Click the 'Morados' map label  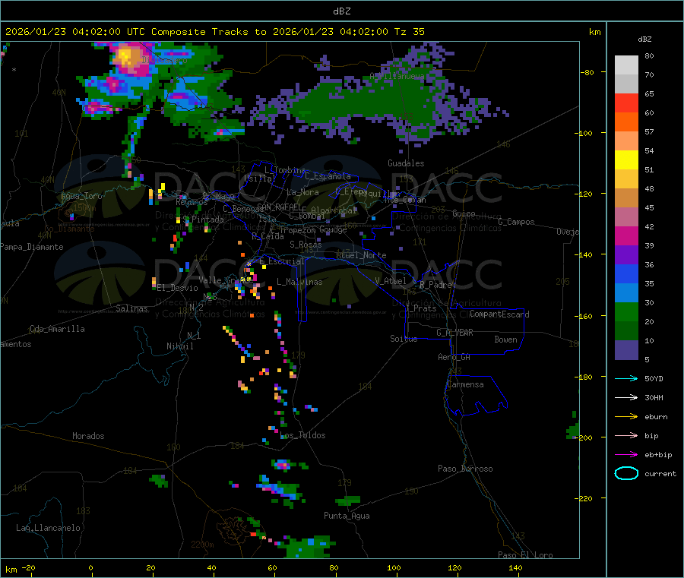pyautogui.click(x=88, y=436)
